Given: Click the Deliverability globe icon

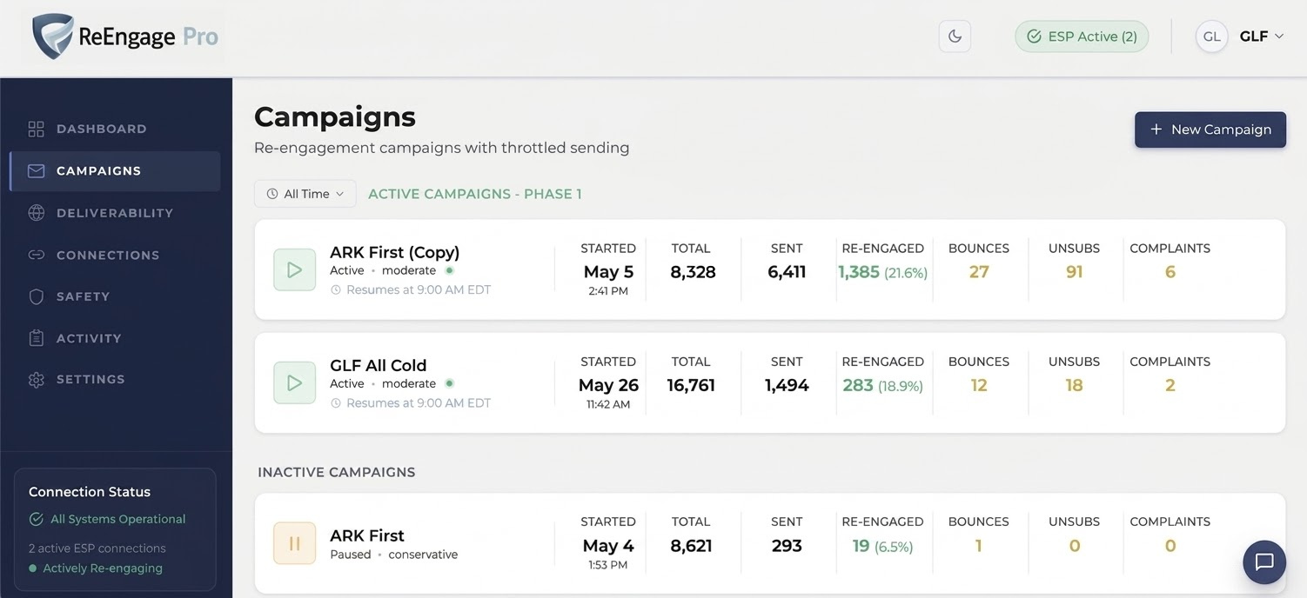Looking at the screenshot, I should tap(36, 213).
